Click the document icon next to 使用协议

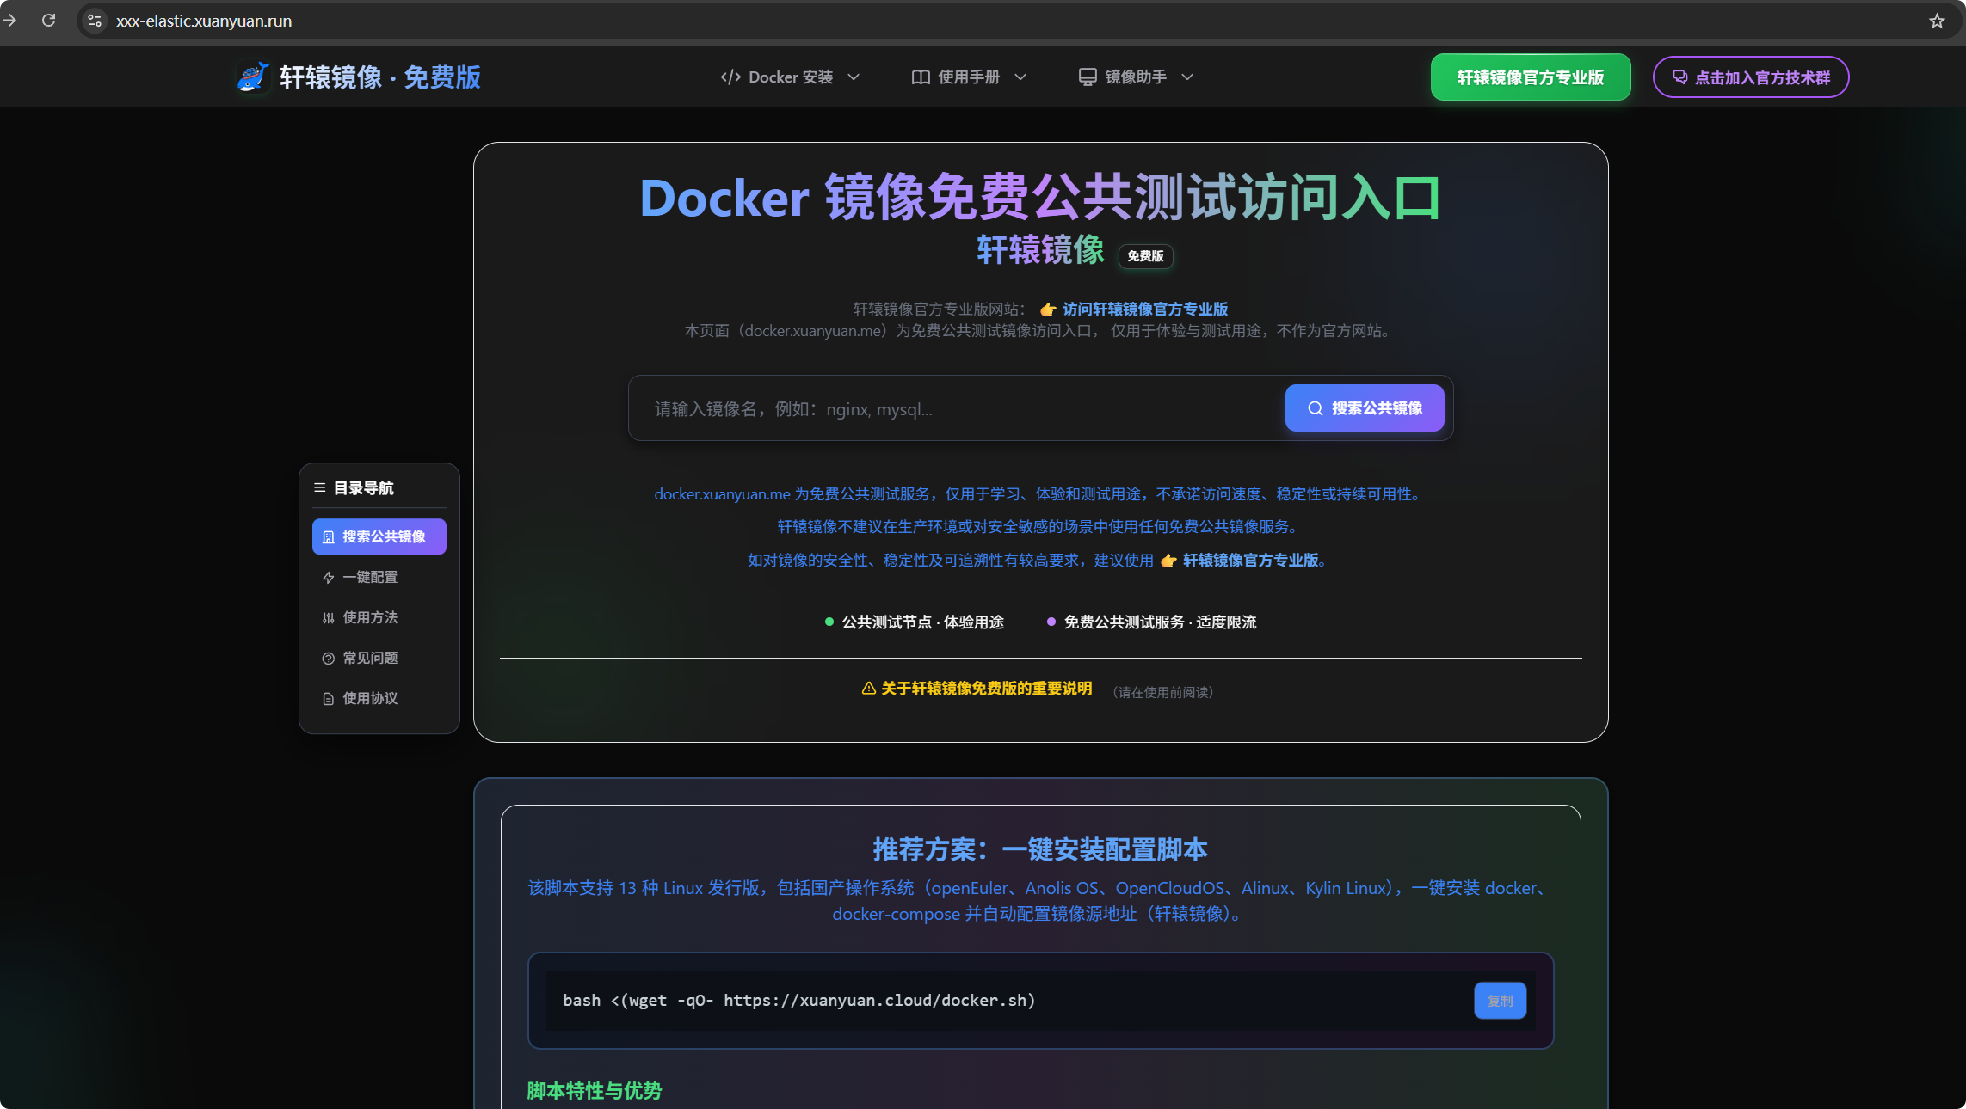328,698
